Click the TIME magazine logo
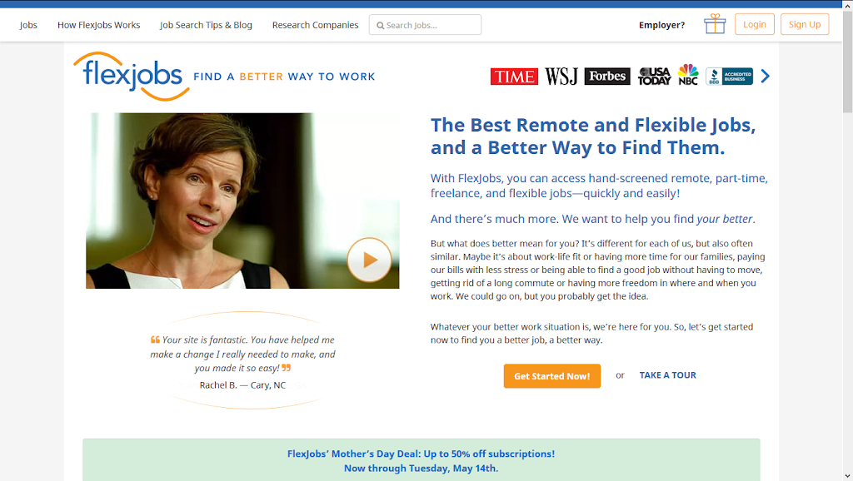Image resolution: width=853 pixels, height=481 pixels. tap(514, 77)
